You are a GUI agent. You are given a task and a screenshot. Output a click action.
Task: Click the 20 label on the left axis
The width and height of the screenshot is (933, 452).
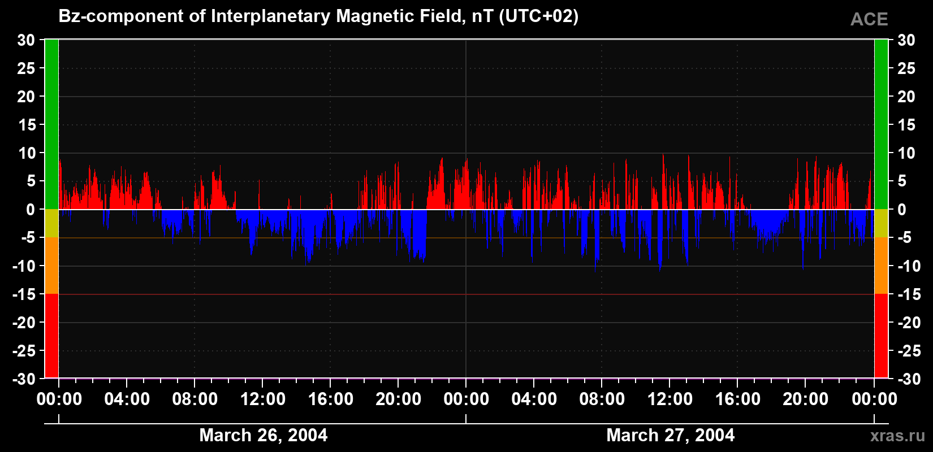coord(26,97)
